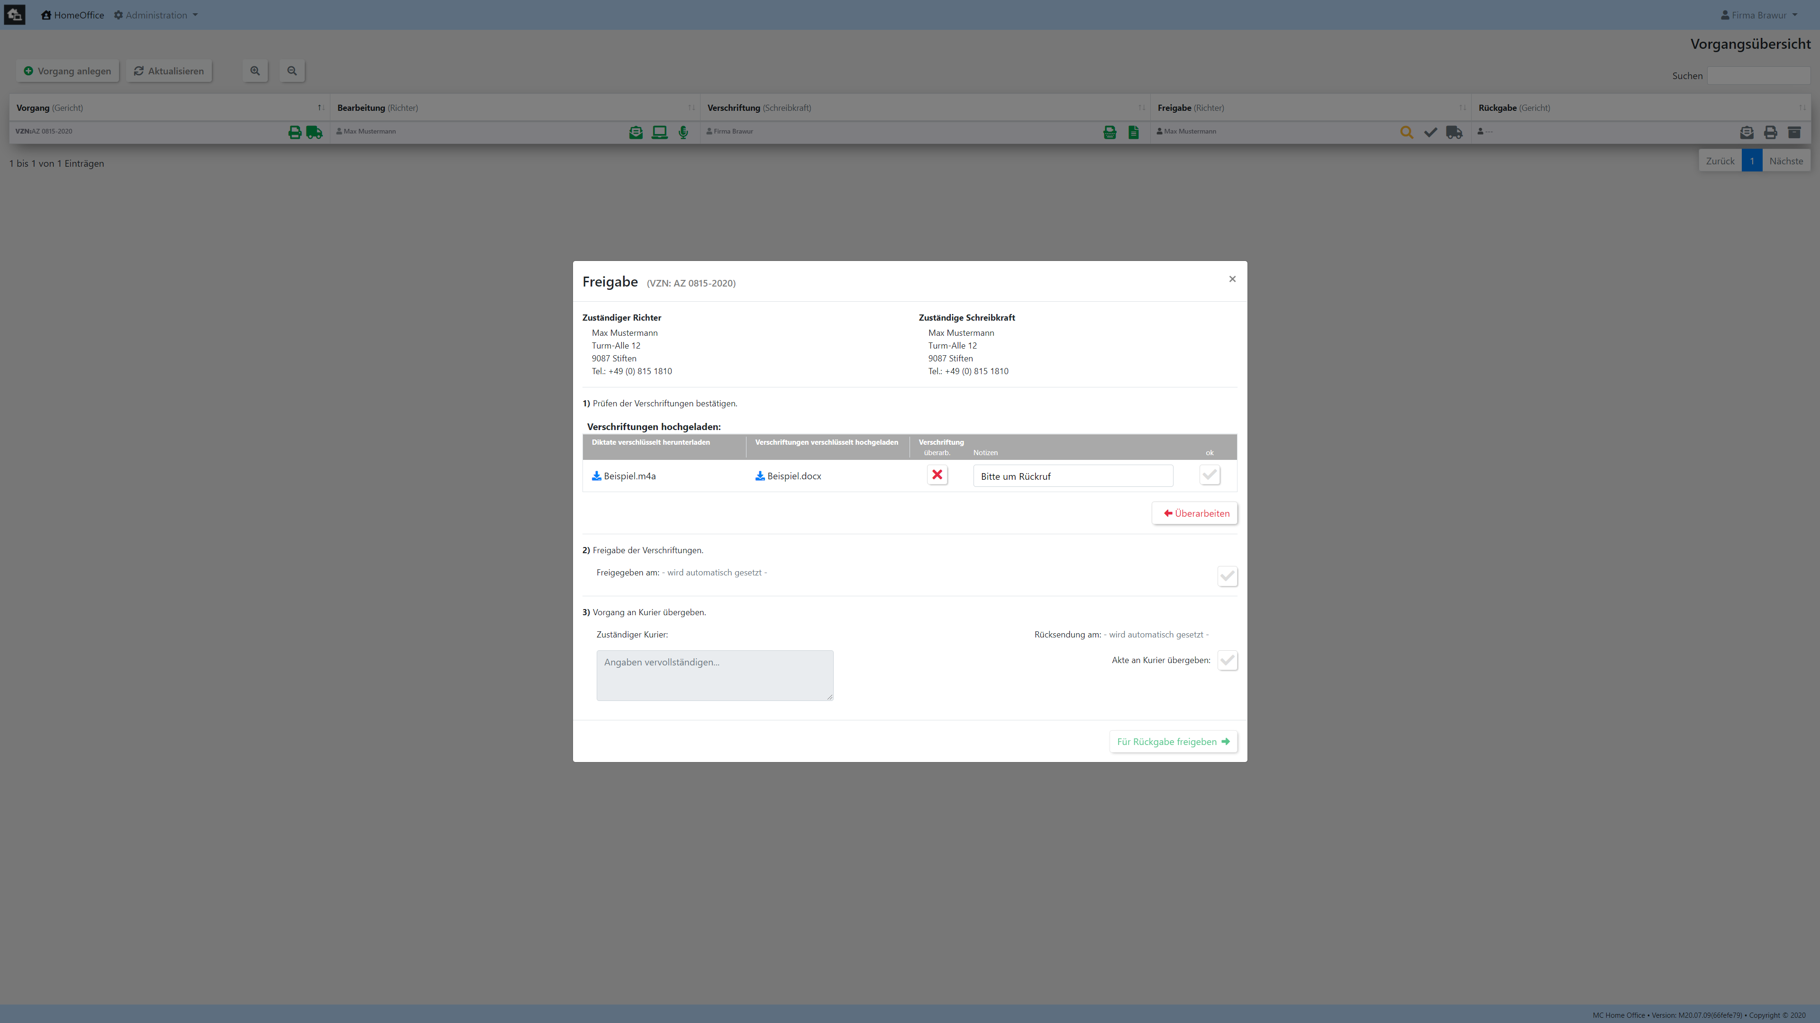
Task: Click 'Firma Brawur' in the Verschriftung column
Action: click(x=730, y=131)
